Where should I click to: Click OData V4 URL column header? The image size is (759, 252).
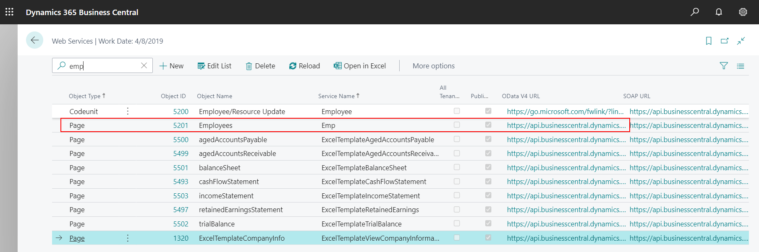[521, 96]
